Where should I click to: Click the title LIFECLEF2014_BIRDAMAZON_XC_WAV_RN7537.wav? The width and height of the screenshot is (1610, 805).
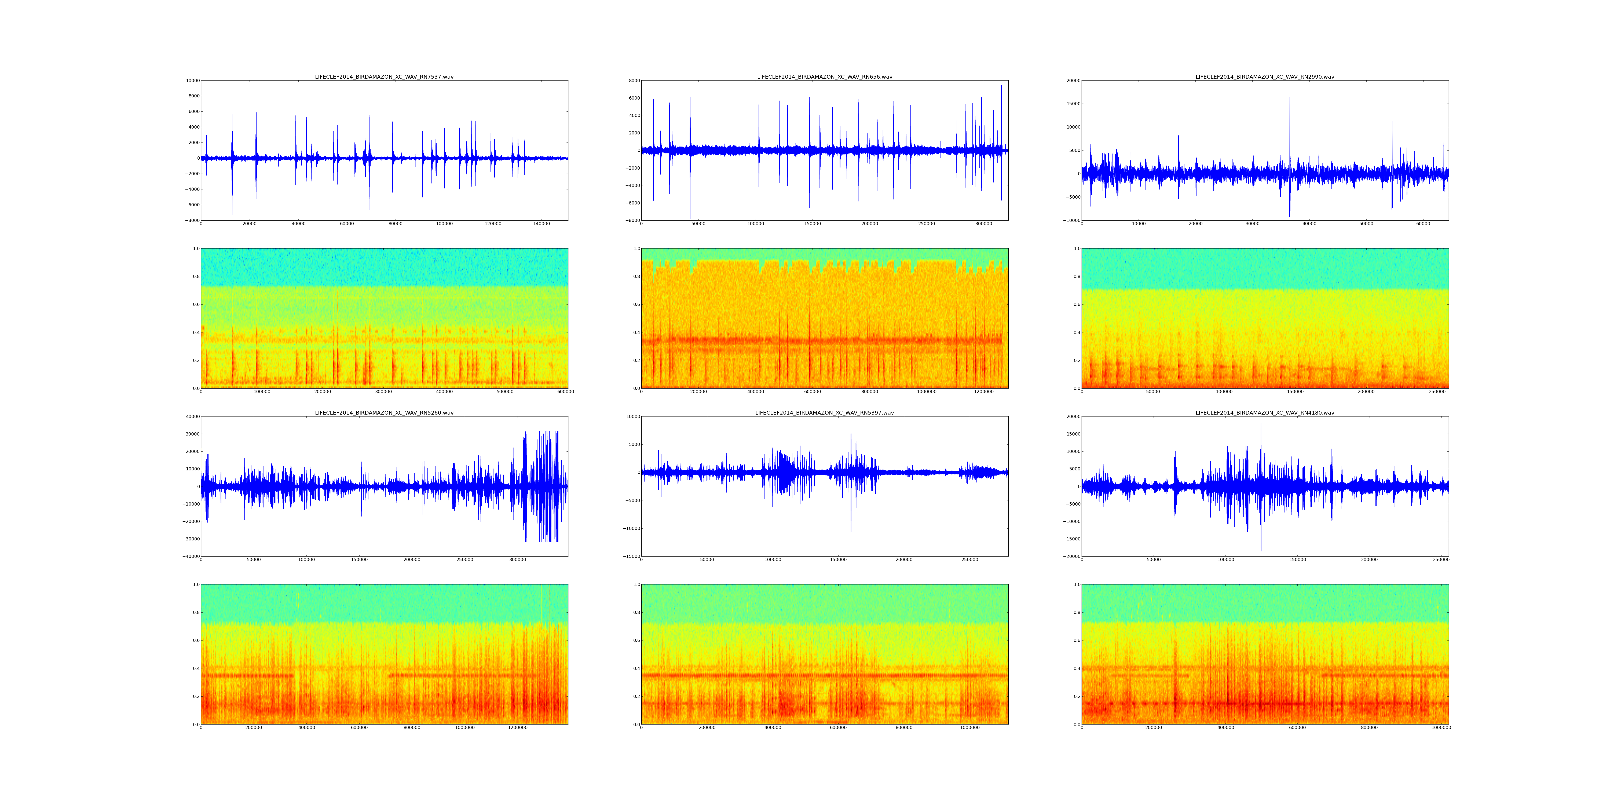384,77
